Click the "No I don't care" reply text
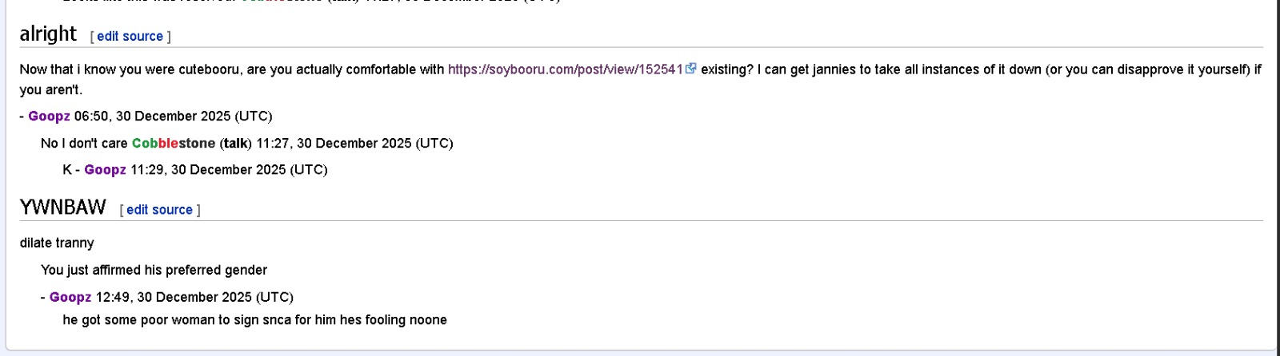Screen dimensions: 1280x356 (84, 143)
